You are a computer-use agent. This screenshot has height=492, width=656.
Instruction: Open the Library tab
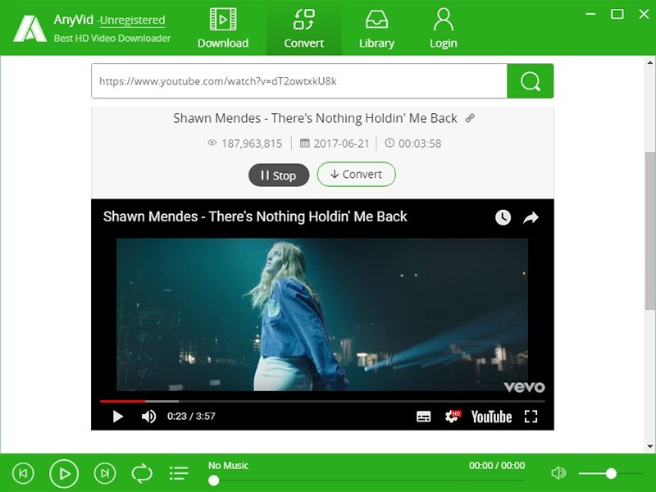tap(376, 28)
